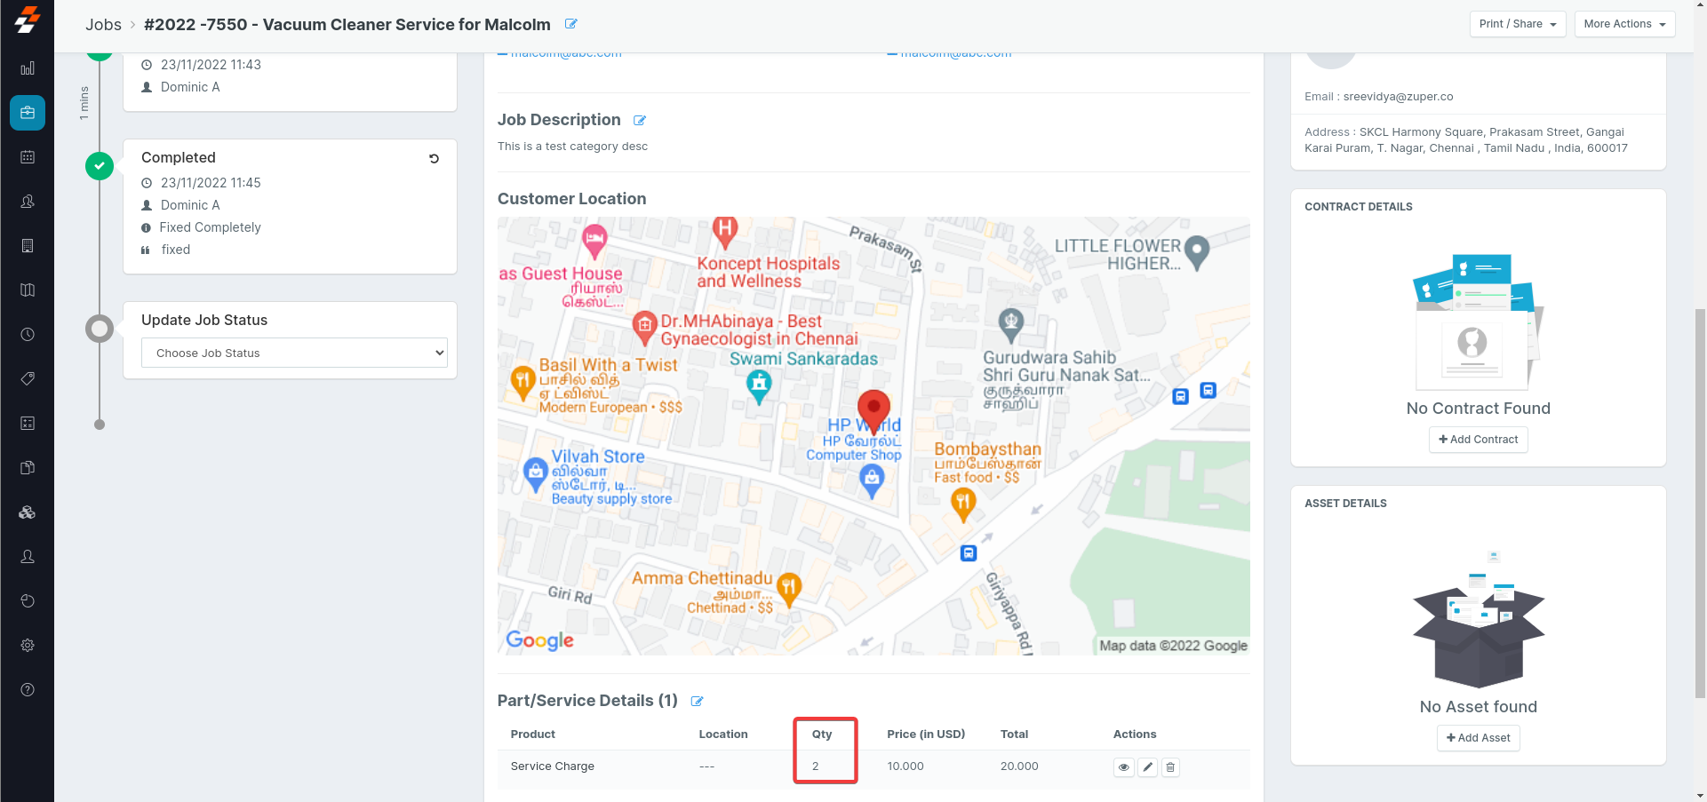Open the map view sidebar icon
This screenshot has width=1707, height=802.
point(28,290)
